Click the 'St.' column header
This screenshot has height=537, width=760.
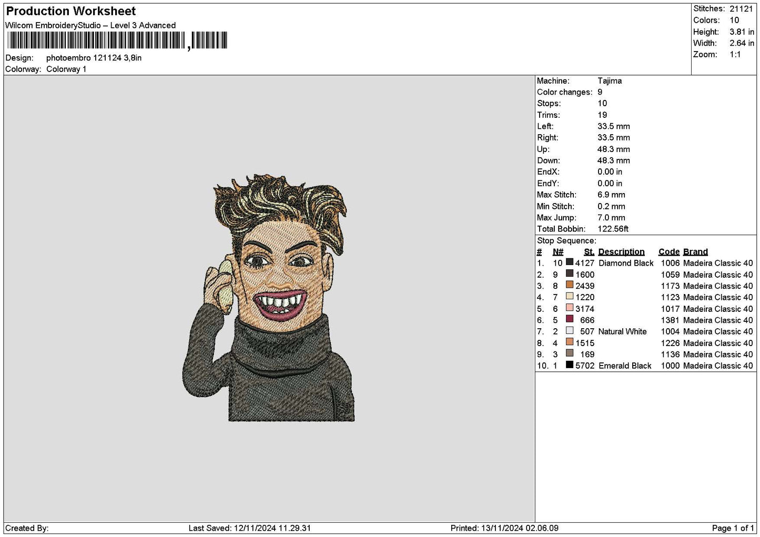(589, 252)
